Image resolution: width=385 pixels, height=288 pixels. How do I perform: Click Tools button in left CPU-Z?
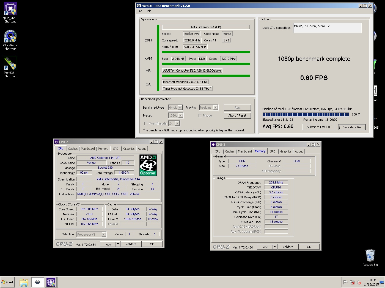pyautogui.click(x=108, y=244)
